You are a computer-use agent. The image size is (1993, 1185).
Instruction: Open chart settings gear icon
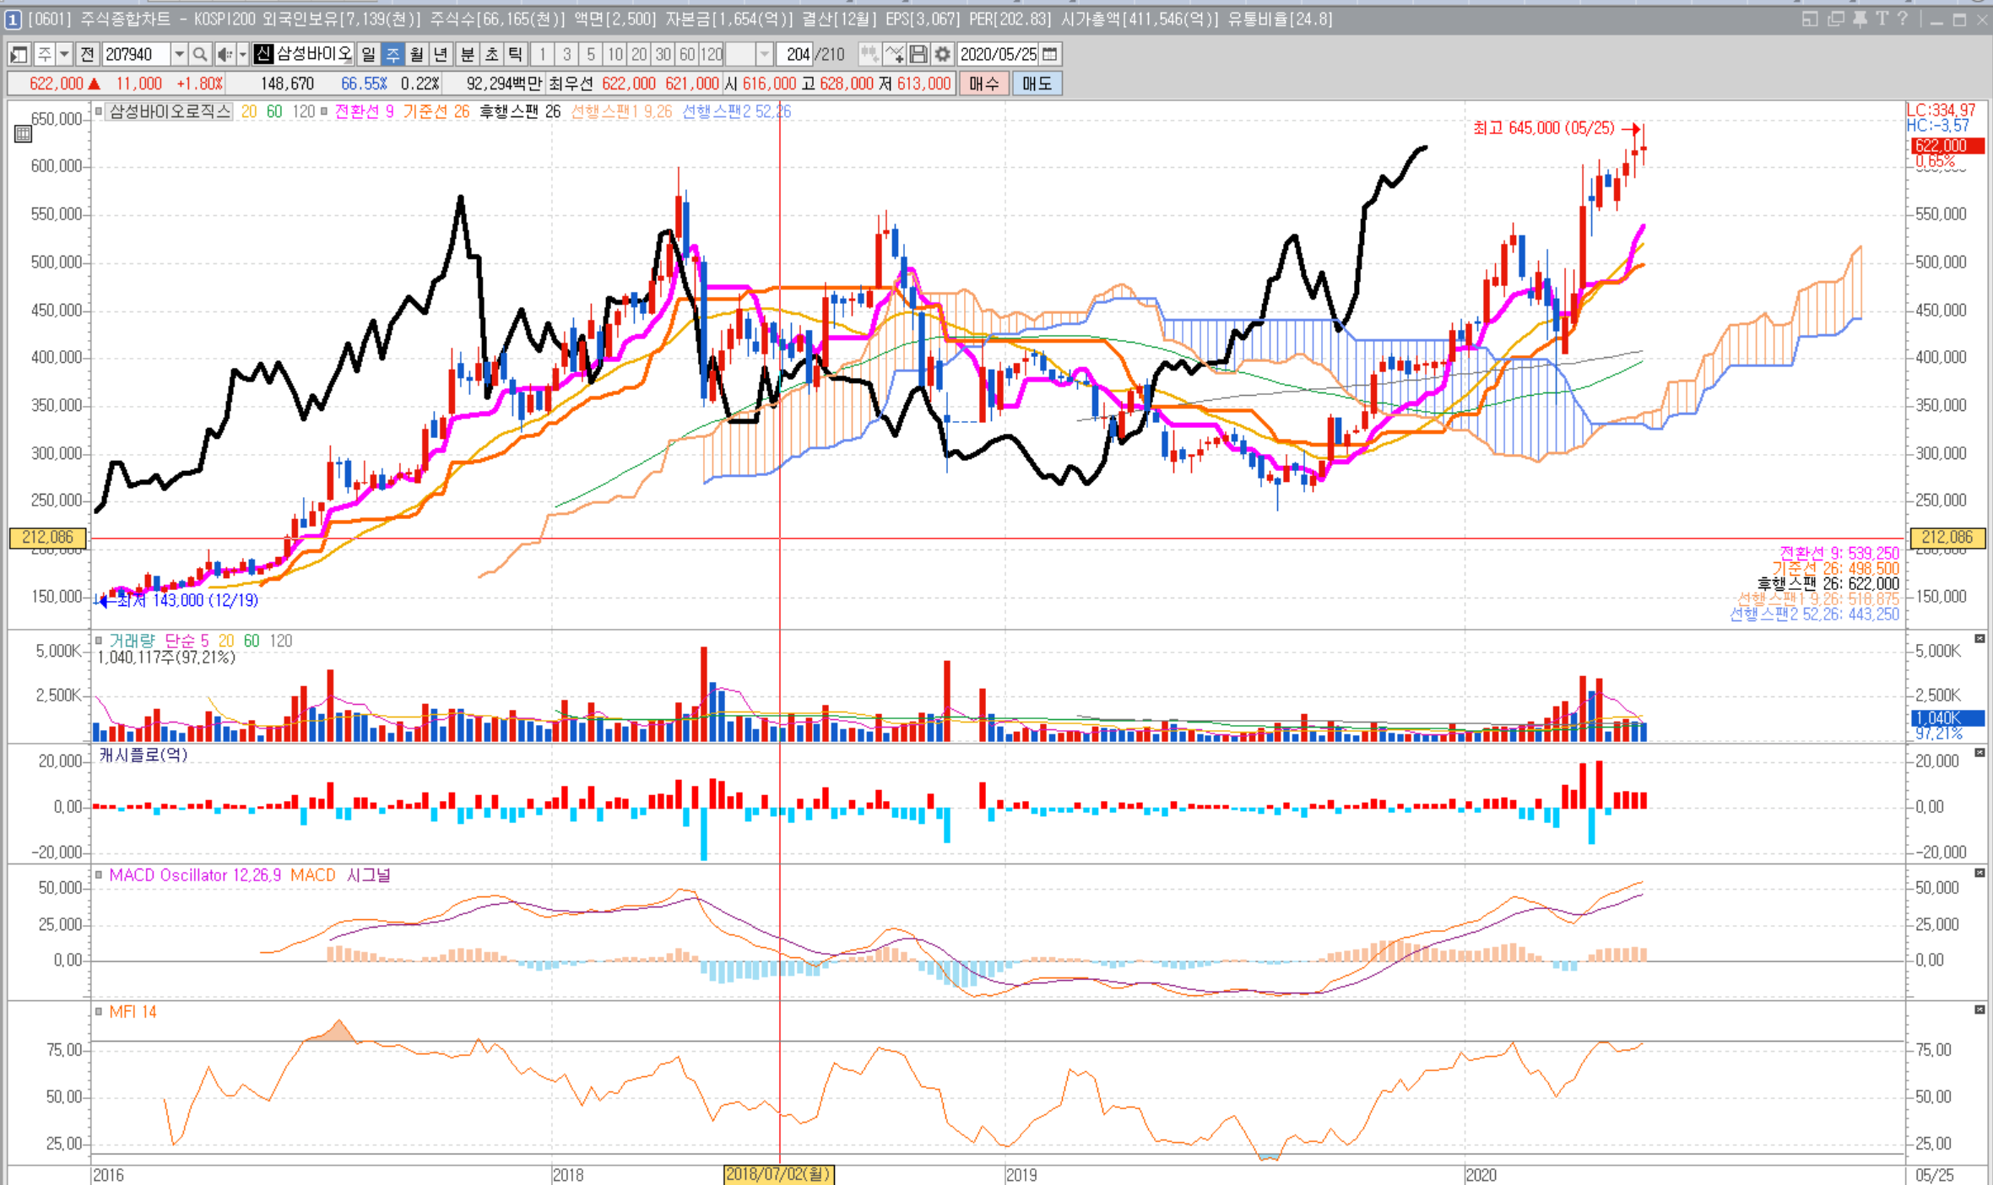pos(942,55)
